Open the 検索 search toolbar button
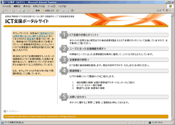Image resolution: width=175 pixels, height=125 pixels. point(36,11)
